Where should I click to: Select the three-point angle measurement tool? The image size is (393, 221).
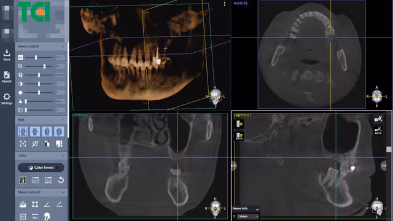point(59,204)
